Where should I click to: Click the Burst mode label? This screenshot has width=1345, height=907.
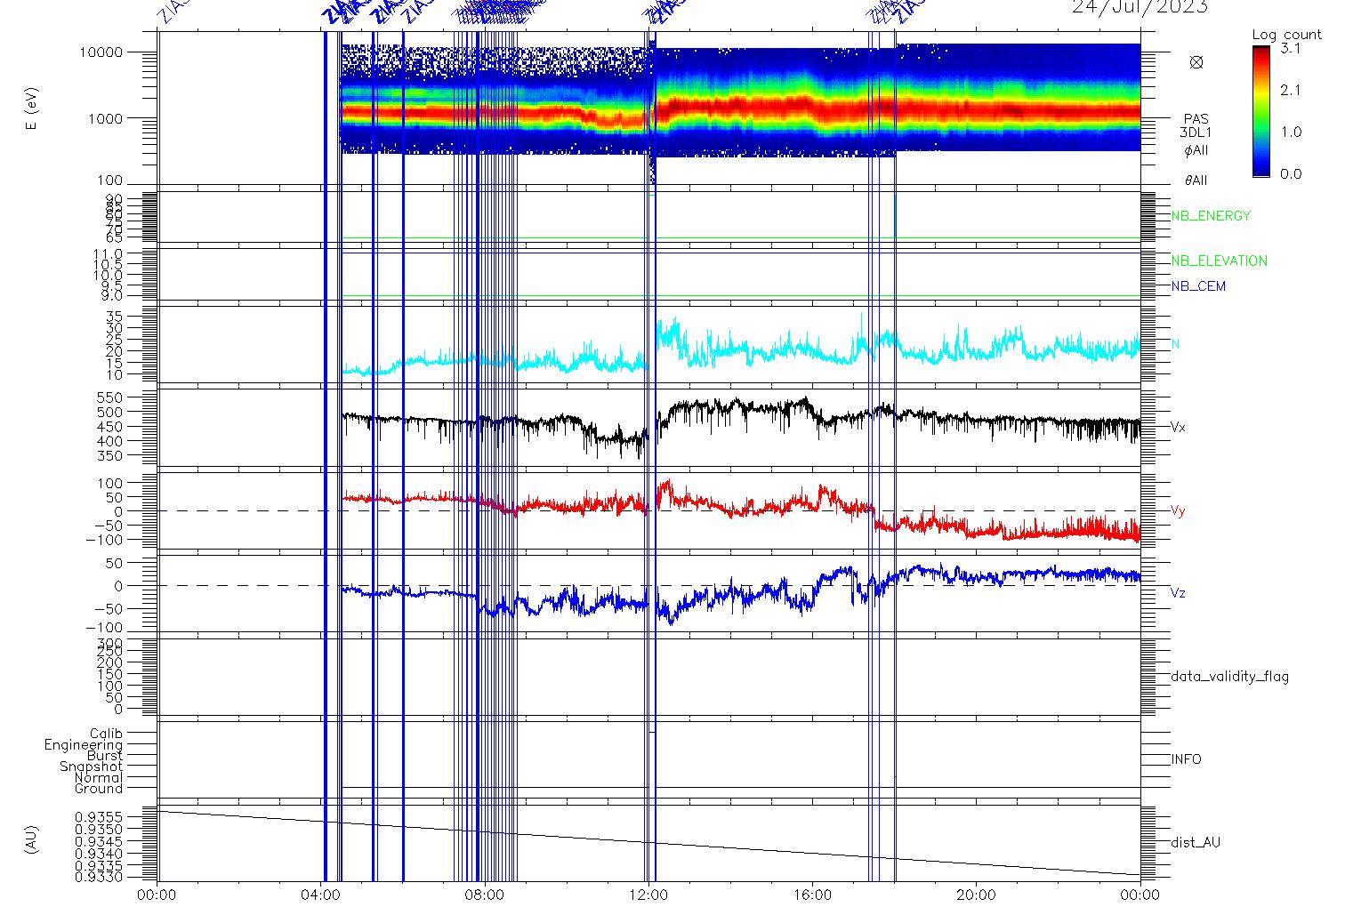coord(105,756)
